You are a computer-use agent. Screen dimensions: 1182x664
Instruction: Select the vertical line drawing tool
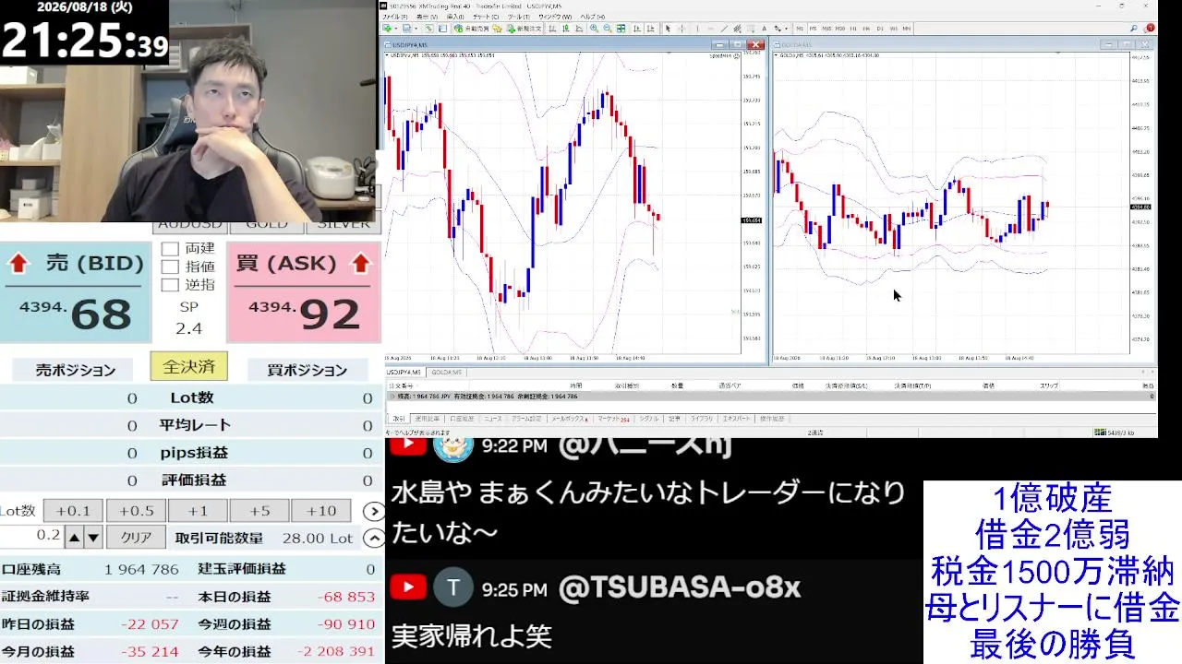pyautogui.click(x=696, y=29)
